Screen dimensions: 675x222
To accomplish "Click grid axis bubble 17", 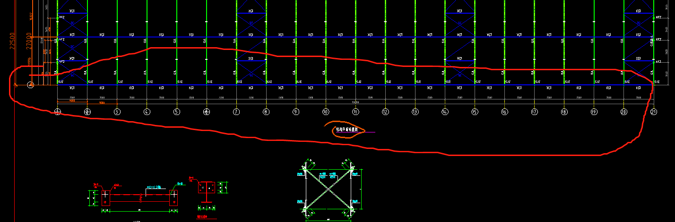I will pyautogui.click(x=534, y=112).
